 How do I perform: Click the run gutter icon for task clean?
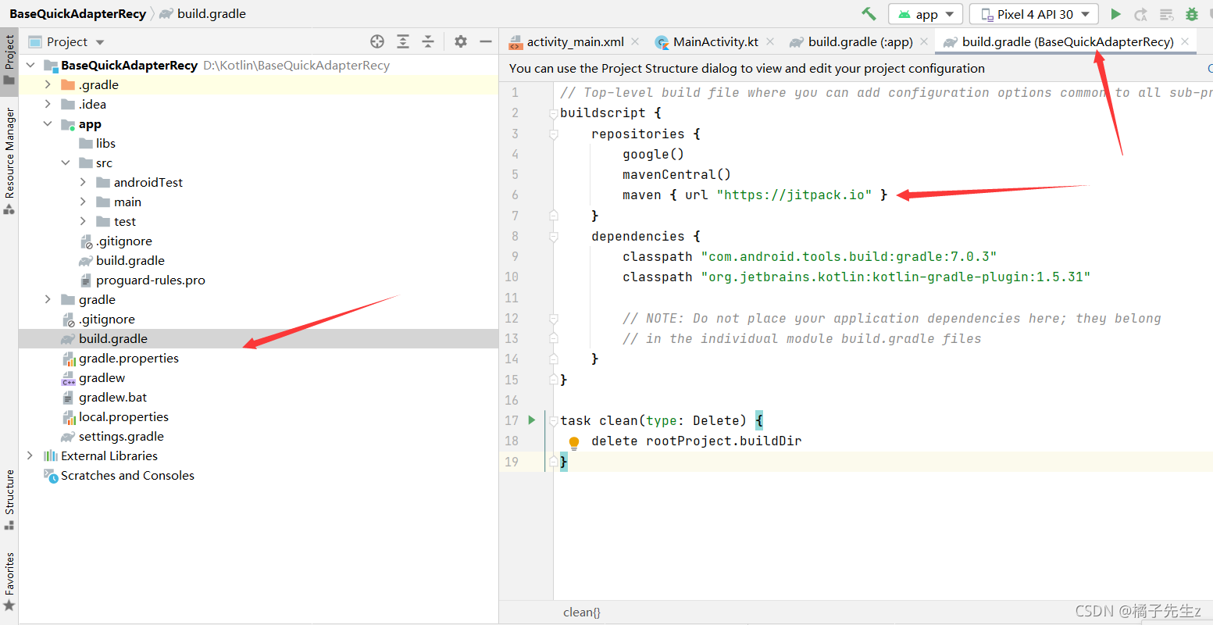tap(532, 420)
